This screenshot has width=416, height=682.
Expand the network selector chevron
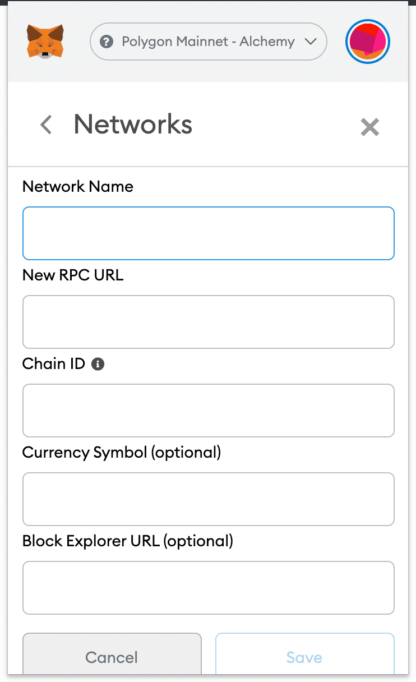[x=310, y=42]
